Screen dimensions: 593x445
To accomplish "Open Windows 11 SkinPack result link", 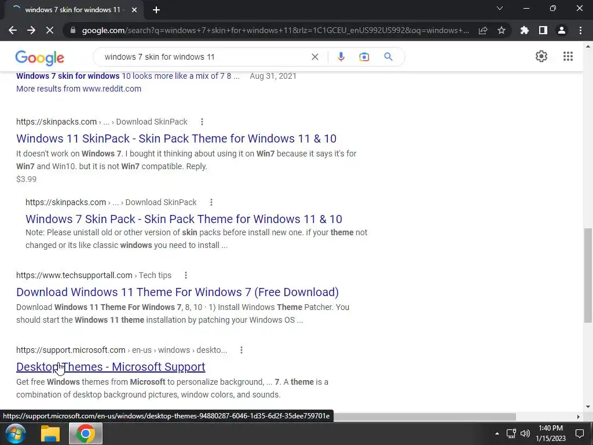I will coord(176,138).
